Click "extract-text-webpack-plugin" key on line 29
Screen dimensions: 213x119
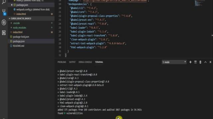[88, 43]
